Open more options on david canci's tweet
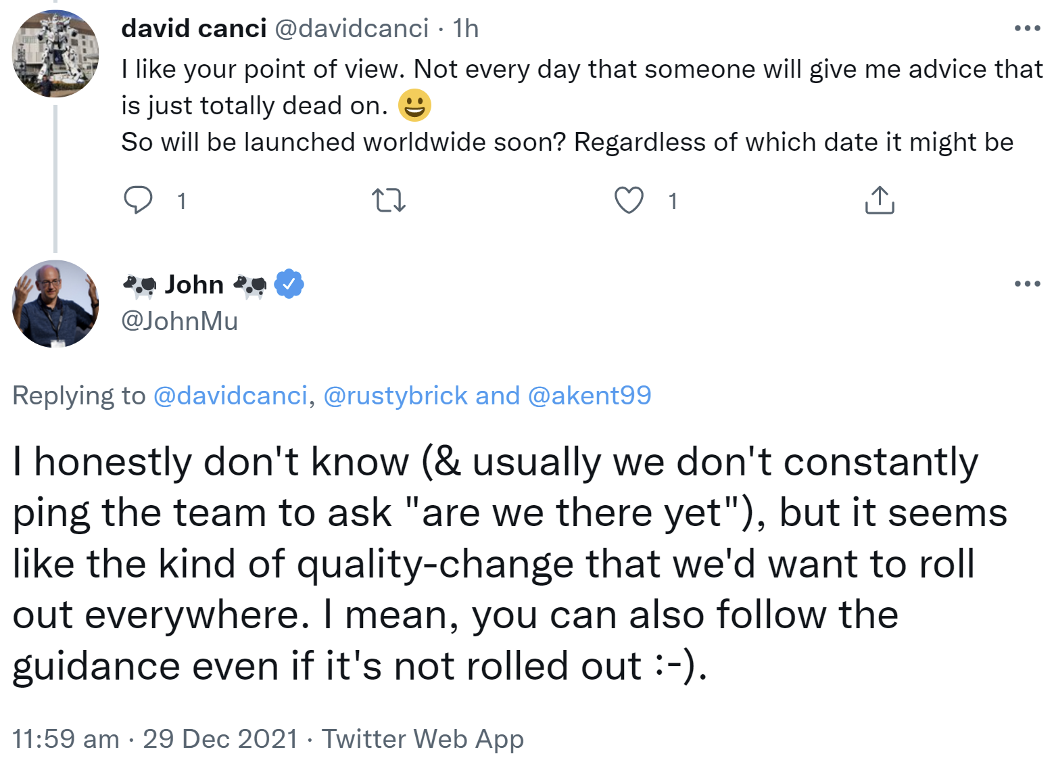Screen dimensions: 1054x779 pyautogui.click(x=1027, y=28)
